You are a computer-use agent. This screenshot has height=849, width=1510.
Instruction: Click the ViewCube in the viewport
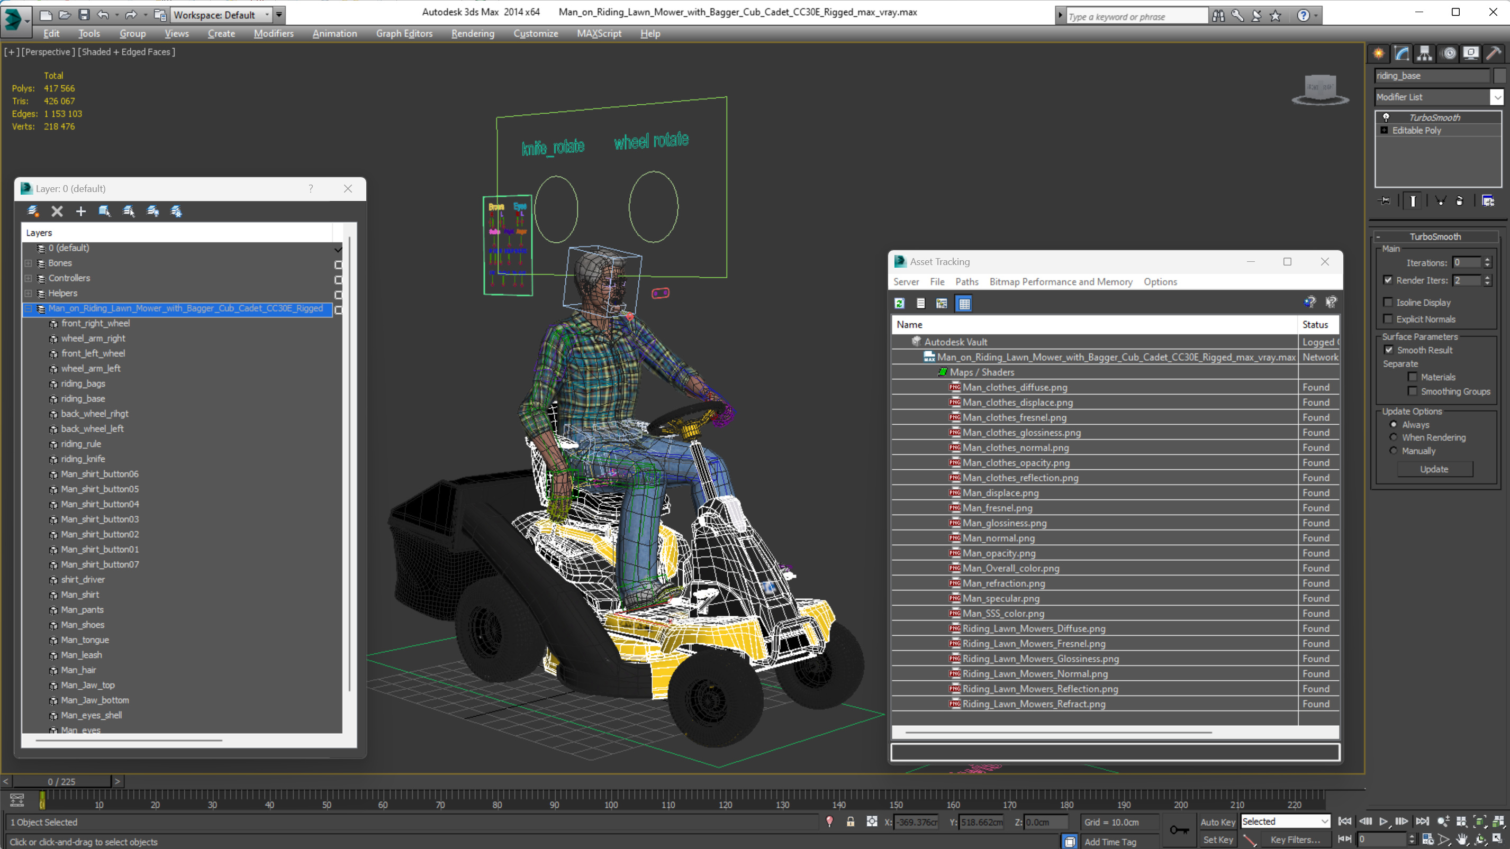click(1320, 89)
